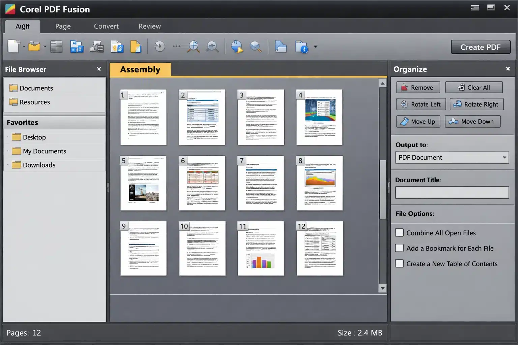Click Rotate Right in the Organize panel
The image size is (518, 345).
point(476,104)
